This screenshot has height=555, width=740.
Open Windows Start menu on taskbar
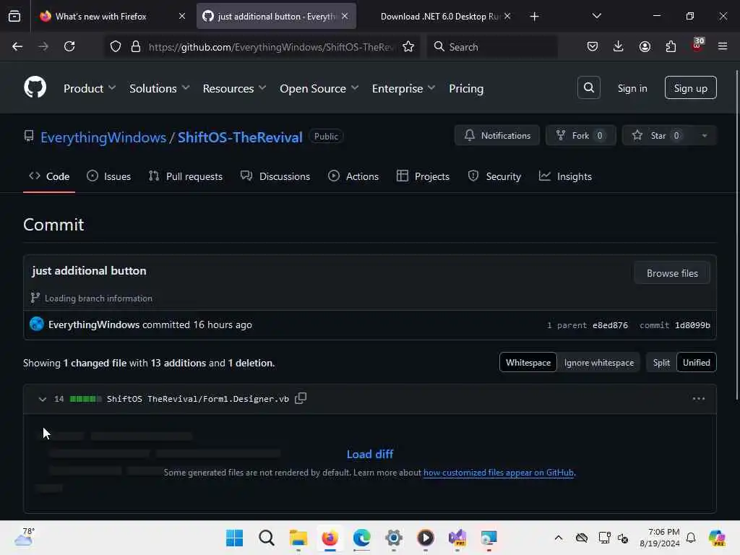click(235, 538)
